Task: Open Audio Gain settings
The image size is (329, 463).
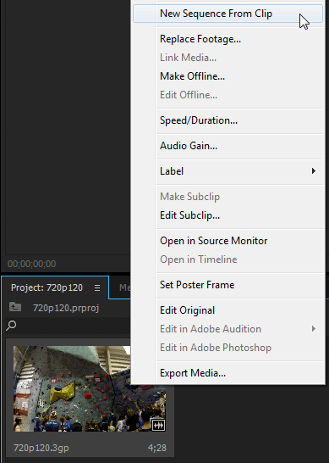Action: coord(189,146)
